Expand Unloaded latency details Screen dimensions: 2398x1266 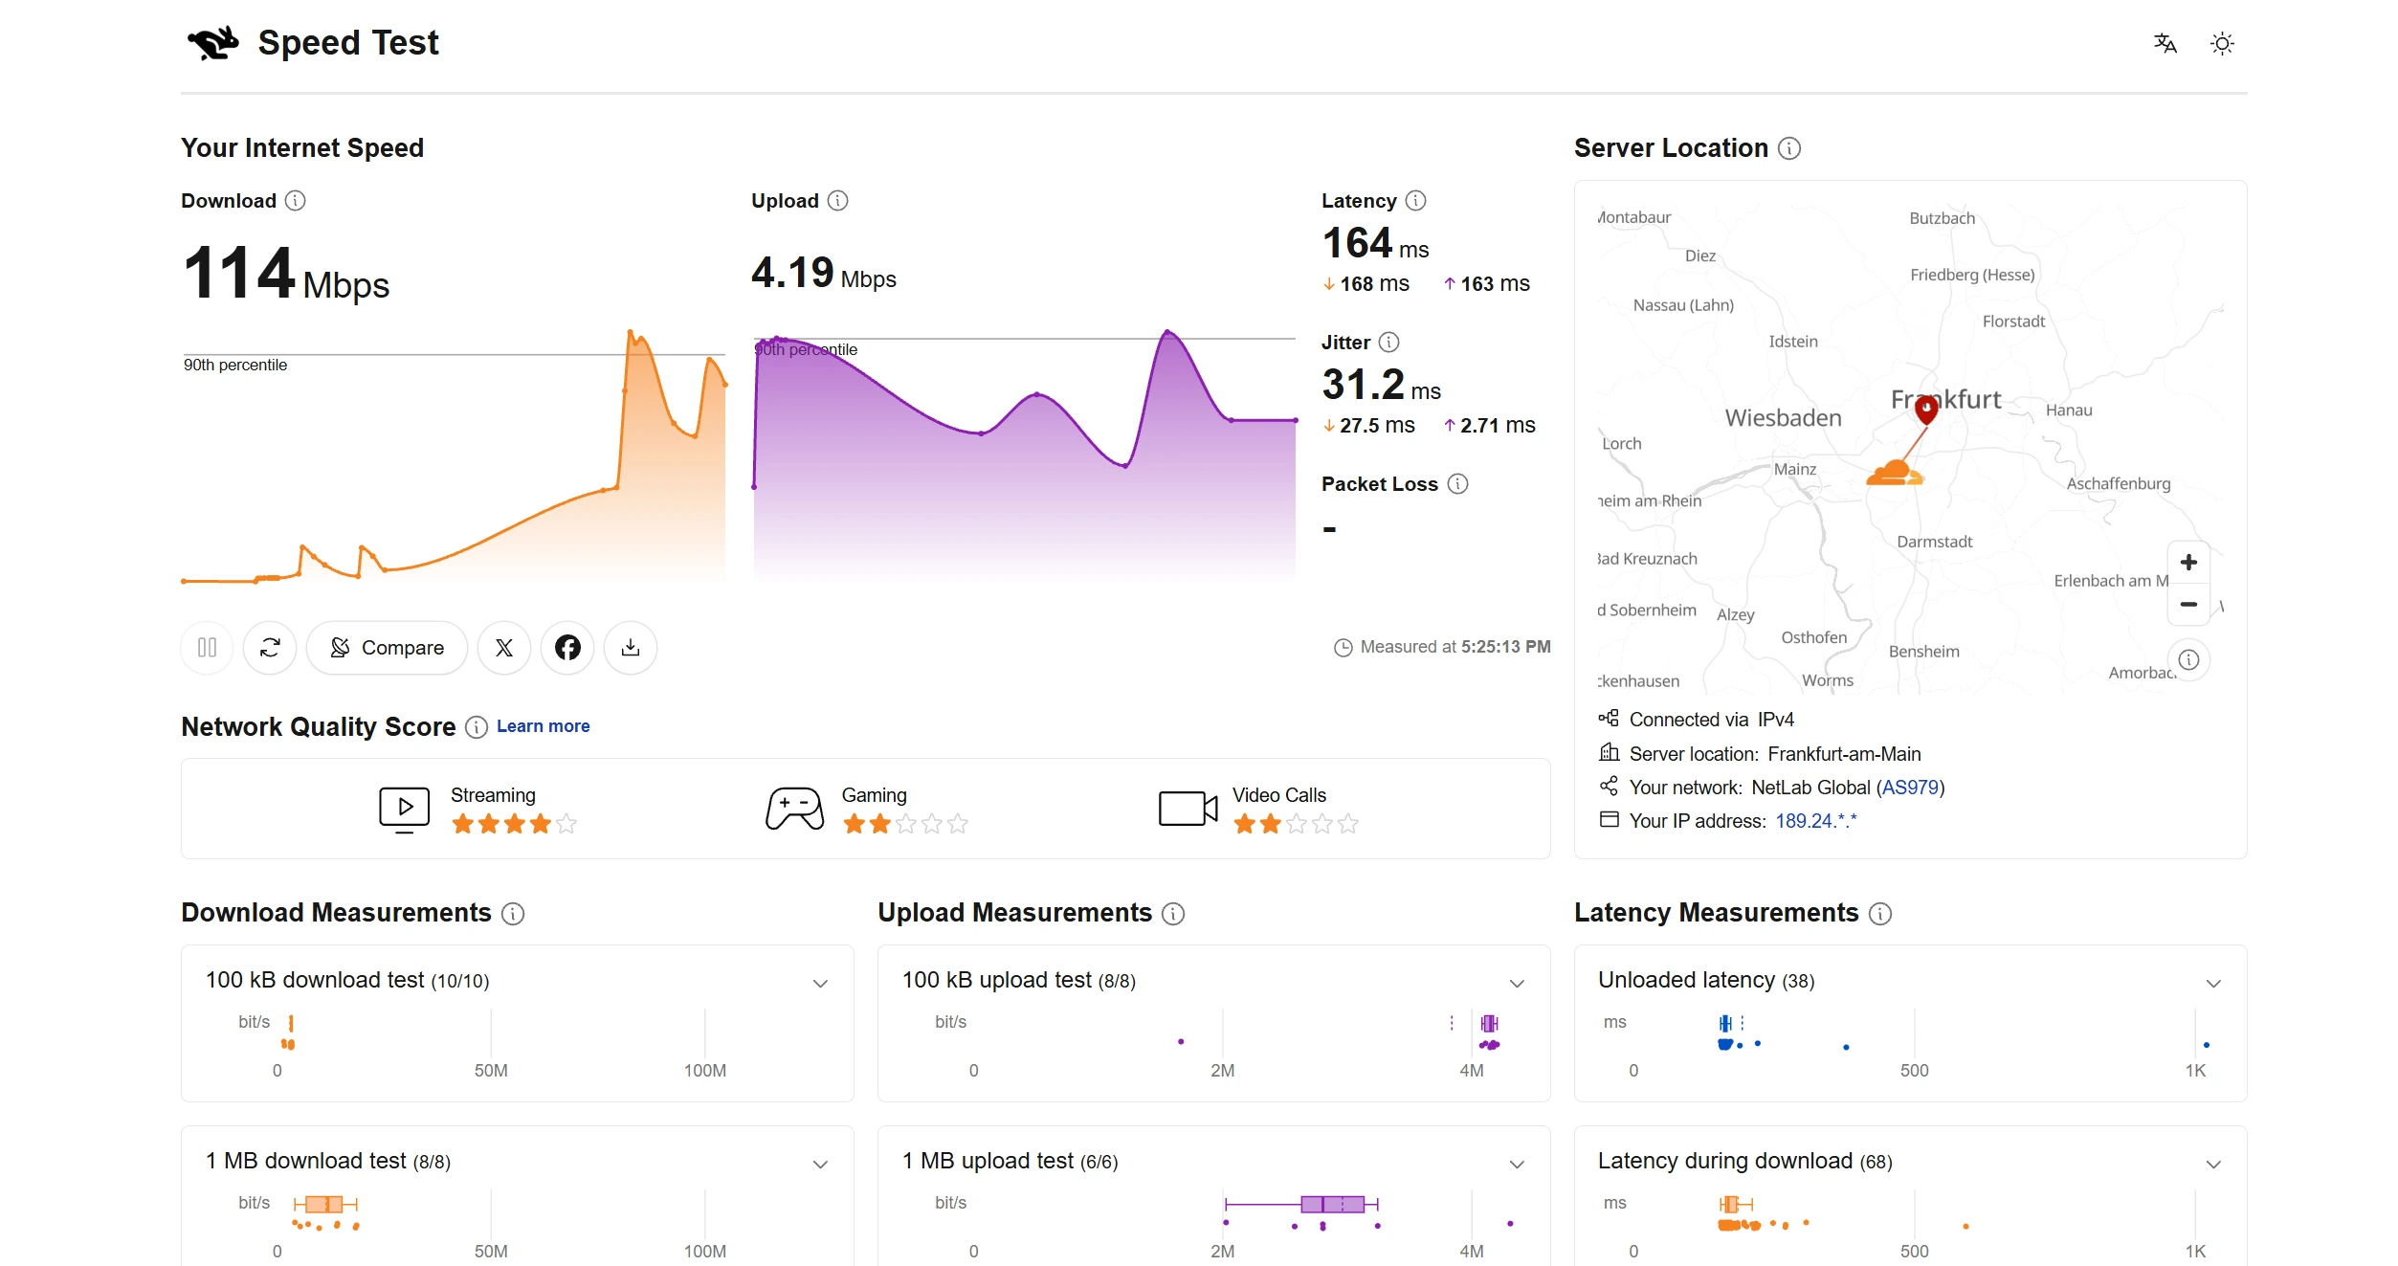coord(2213,984)
